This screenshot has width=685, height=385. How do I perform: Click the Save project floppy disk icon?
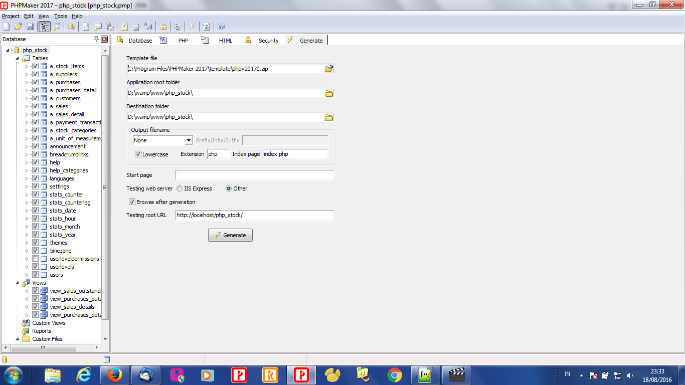pyautogui.click(x=30, y=27)
